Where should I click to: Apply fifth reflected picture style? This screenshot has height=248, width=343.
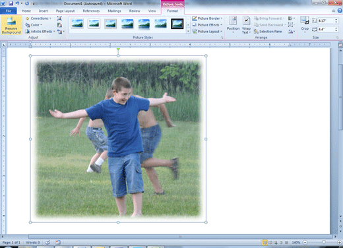click(144, 24)
